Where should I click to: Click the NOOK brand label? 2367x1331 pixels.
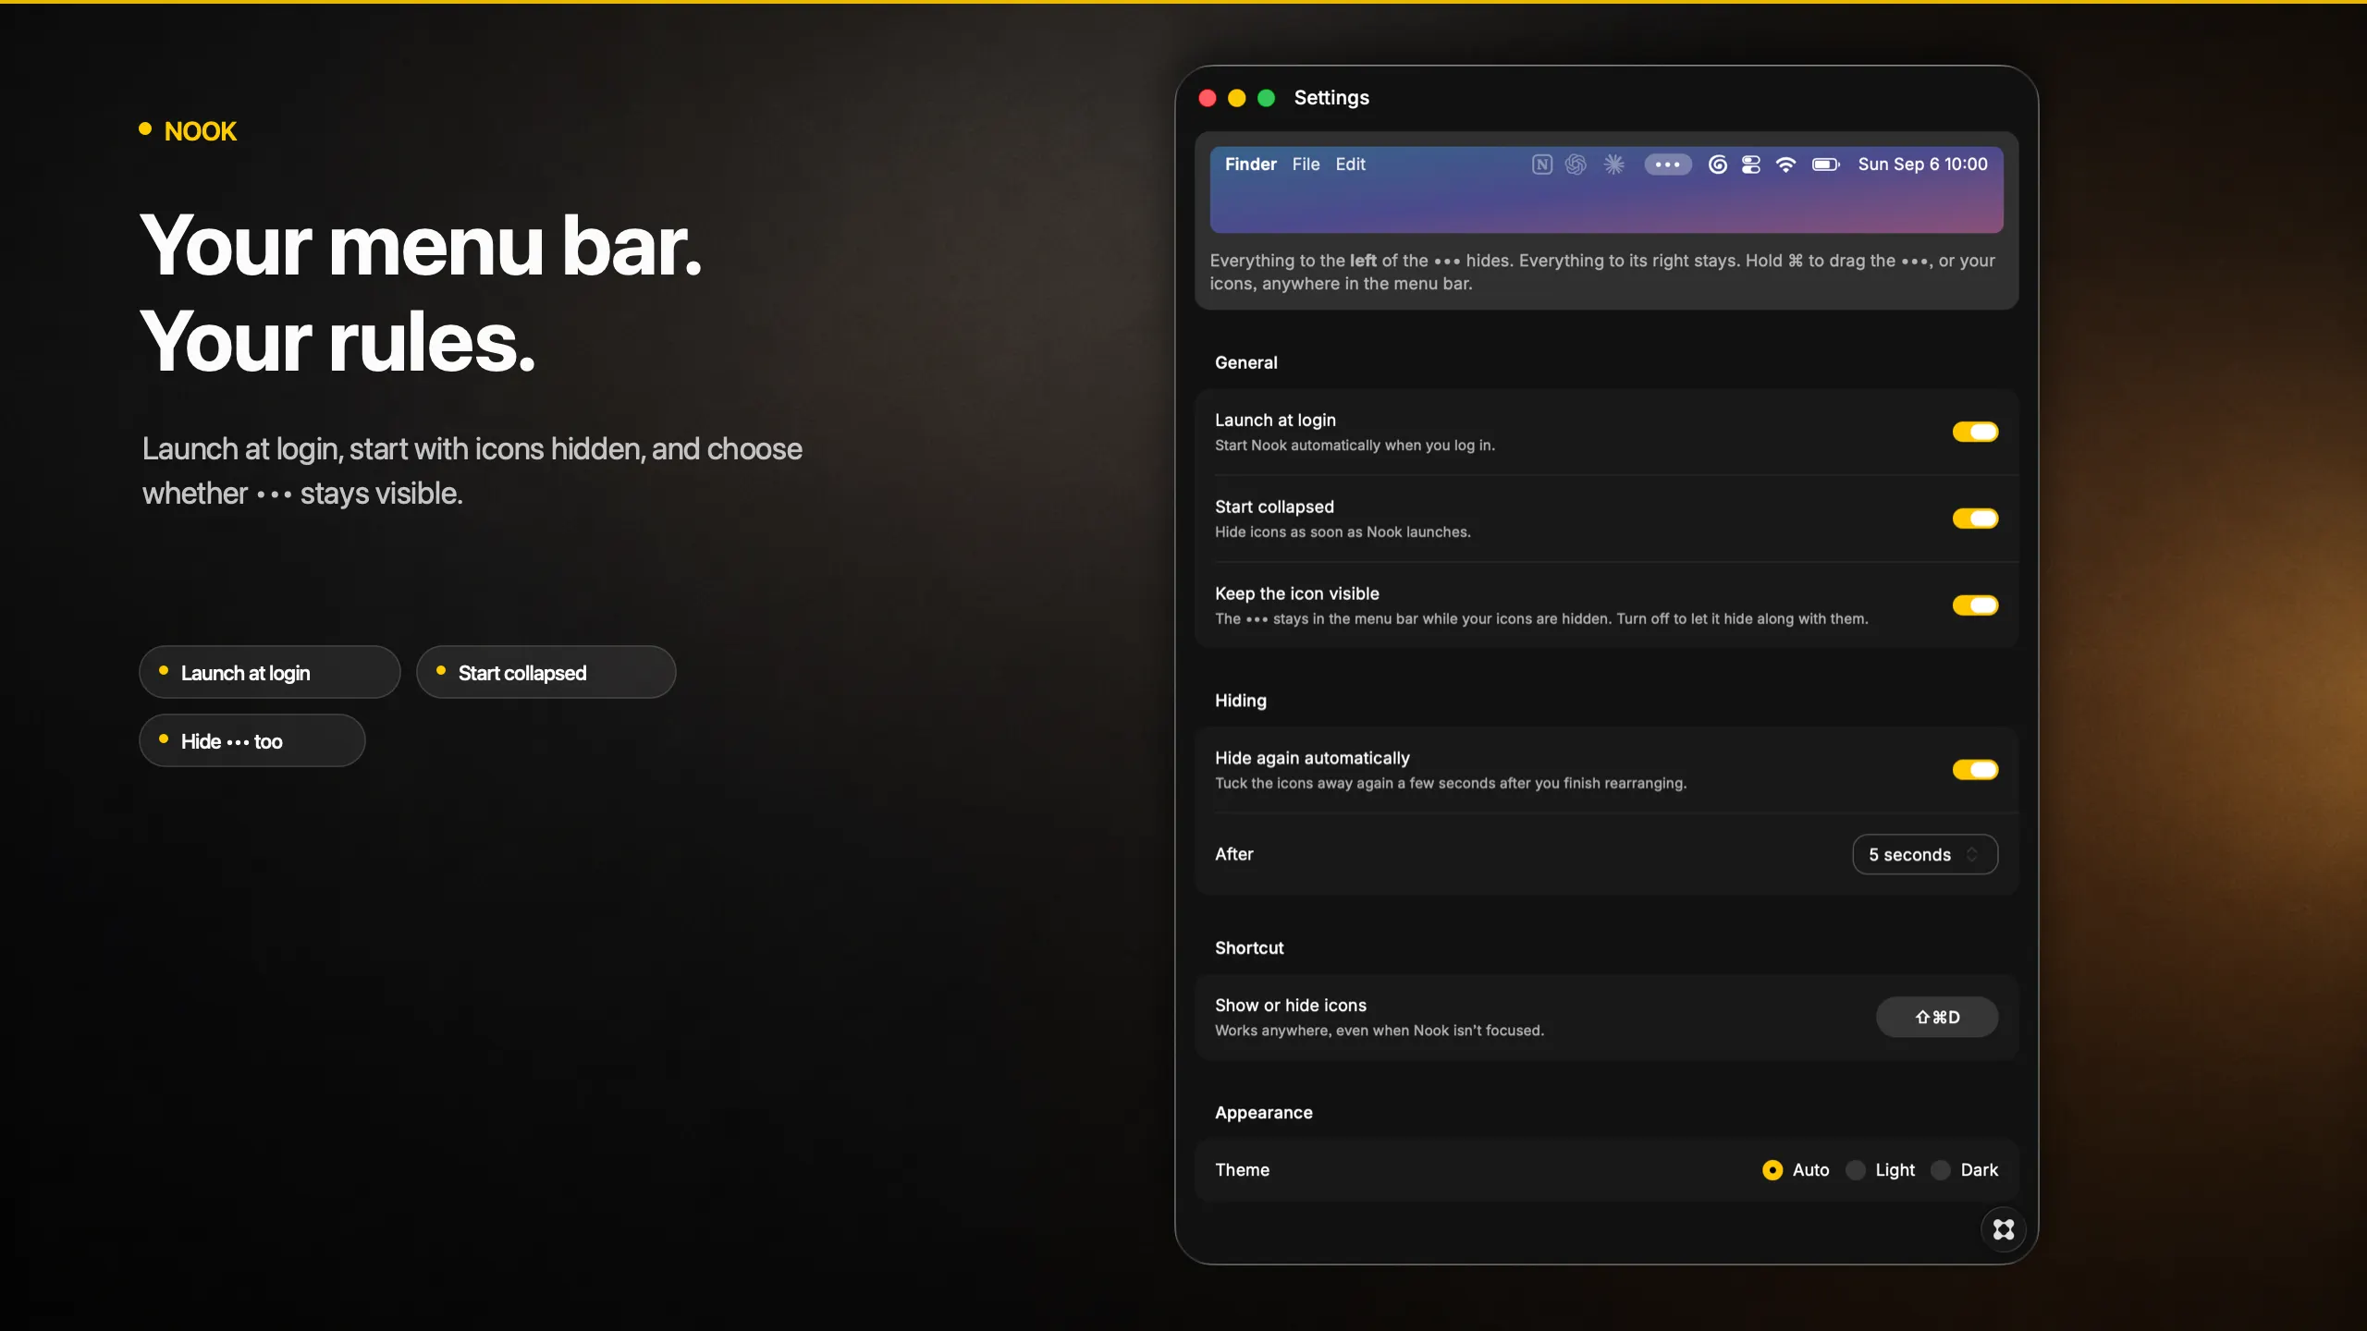(201, 131)
